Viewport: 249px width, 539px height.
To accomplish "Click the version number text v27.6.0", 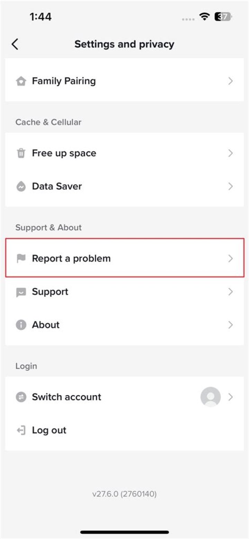I will tap(124, 494).
